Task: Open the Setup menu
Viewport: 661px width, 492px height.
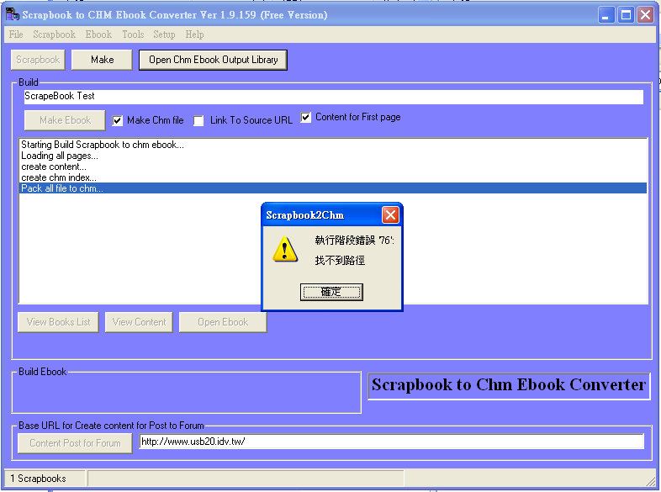Action: coord(164,34)
